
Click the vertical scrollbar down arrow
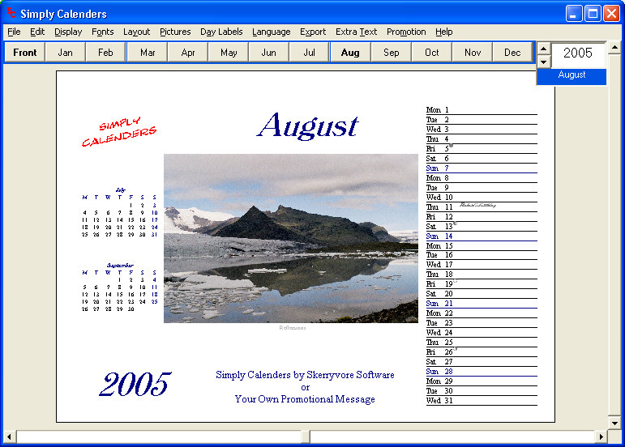pos(614,423)
